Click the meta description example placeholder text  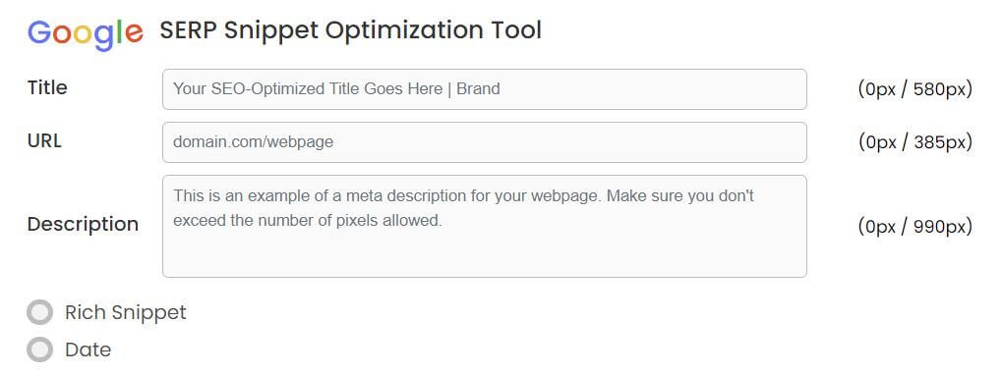pos(464,208)
